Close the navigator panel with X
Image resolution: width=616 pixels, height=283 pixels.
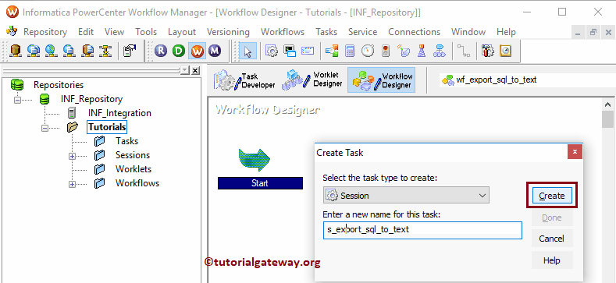195,70
